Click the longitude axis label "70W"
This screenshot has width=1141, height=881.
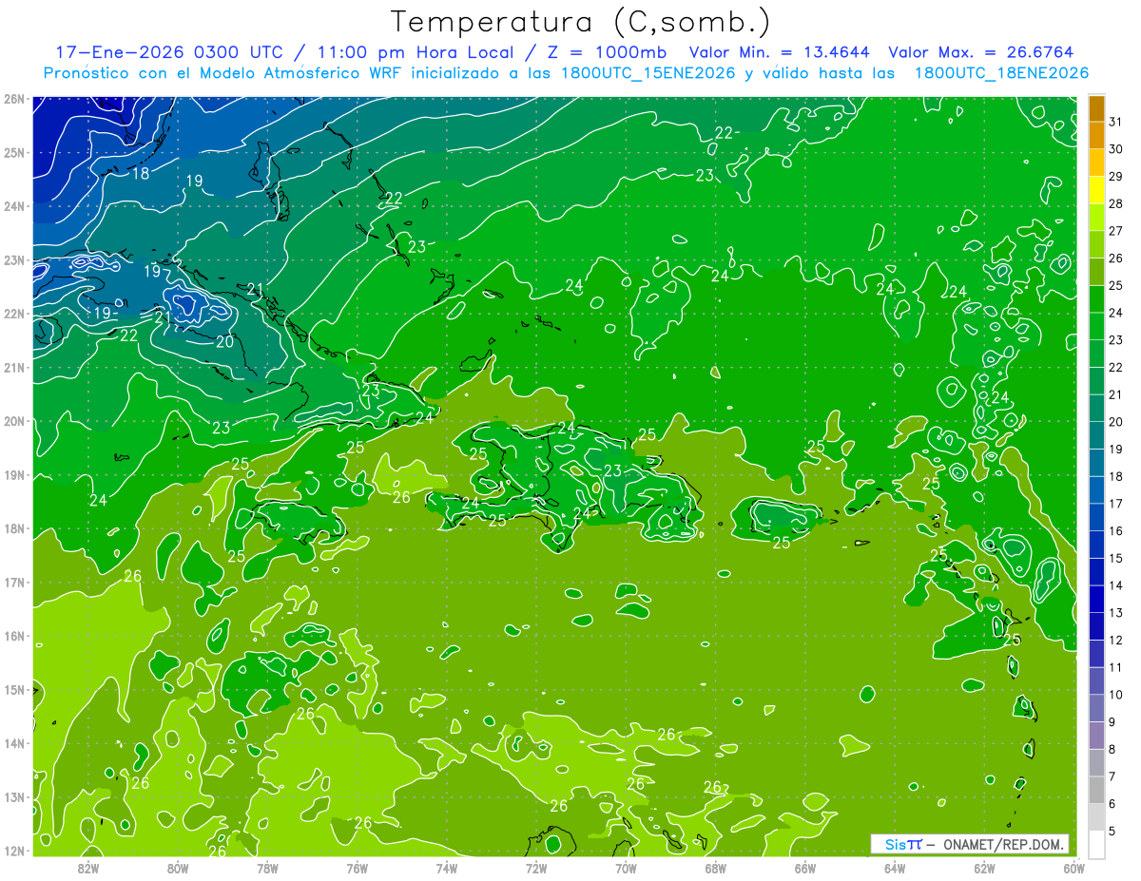626,868
